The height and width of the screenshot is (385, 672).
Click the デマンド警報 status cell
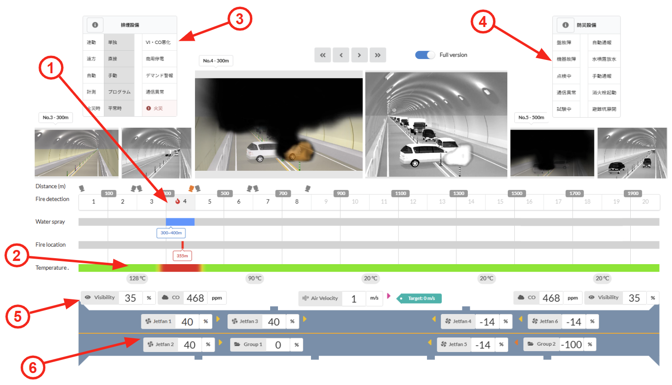(x=159, y=76)
